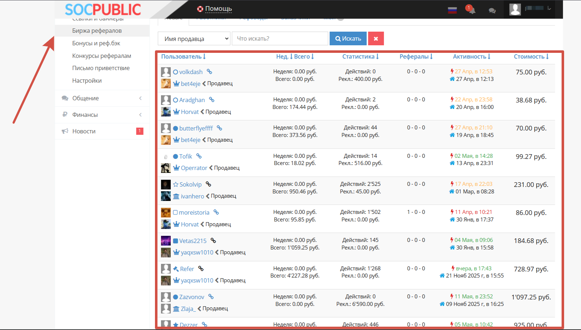The image size is (581, 330).
Task: Open the butterflyeffff user profile link
Action: (196, 128)
